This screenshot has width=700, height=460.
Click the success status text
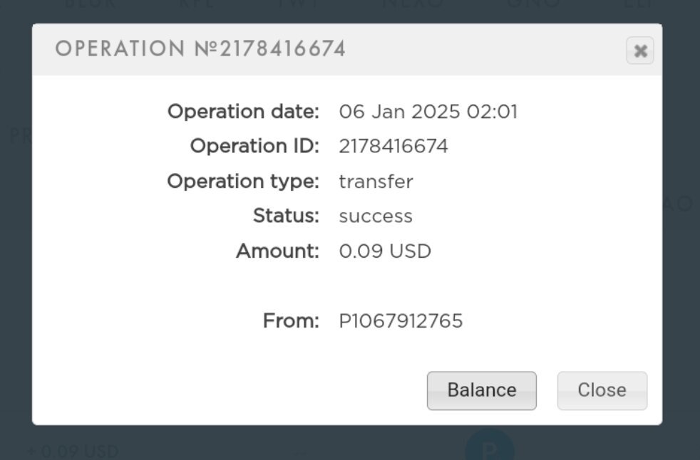coord(376,216)
